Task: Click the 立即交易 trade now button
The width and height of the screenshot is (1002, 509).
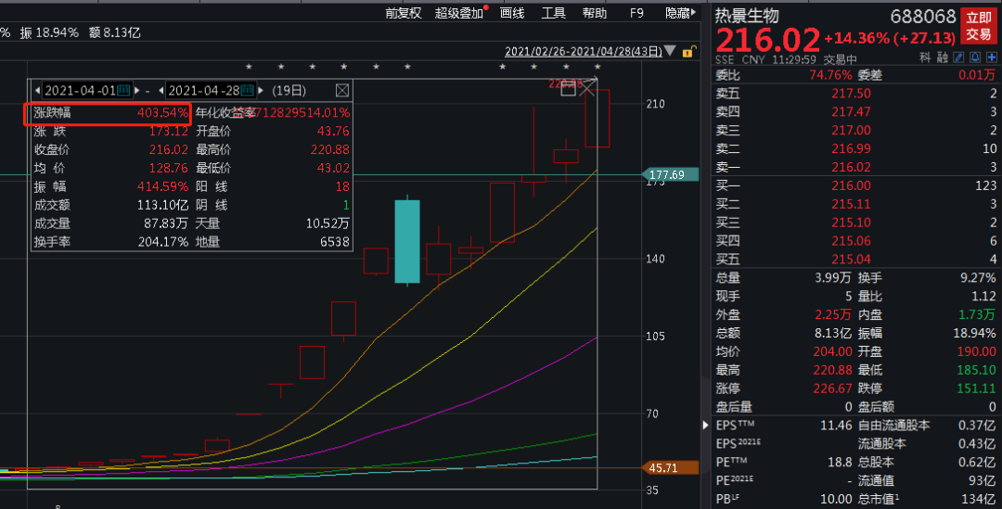Action: pyautogui.click(x=979, y=26)
